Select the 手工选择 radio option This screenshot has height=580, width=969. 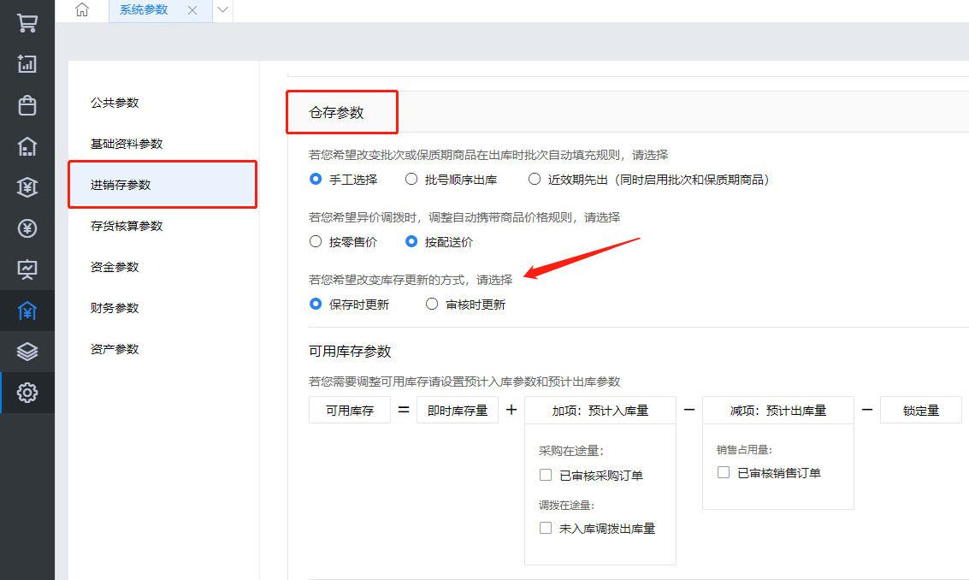(x=316, y=180)
